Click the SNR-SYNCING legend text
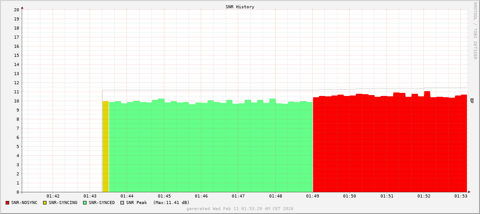Viewport: 480px width, 214px height. 63,203
